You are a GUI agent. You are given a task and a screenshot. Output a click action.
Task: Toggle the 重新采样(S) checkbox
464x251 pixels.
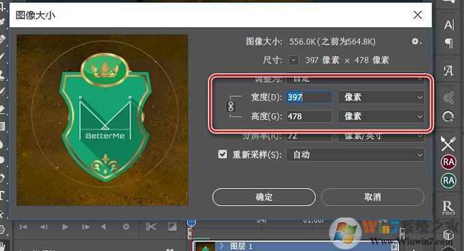coord(223,154)
